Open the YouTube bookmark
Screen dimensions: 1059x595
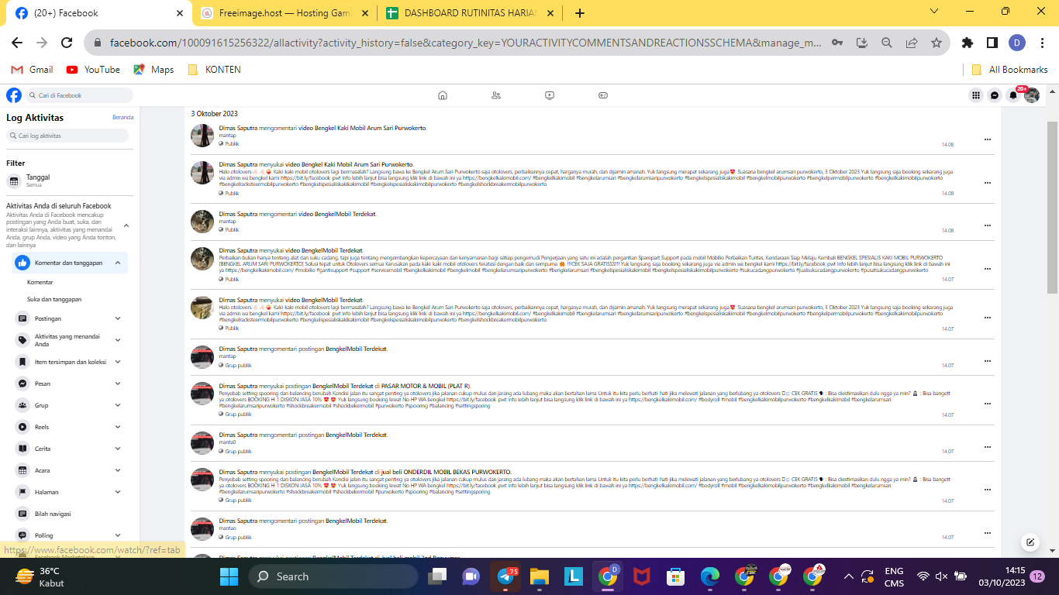pos(93,70)
